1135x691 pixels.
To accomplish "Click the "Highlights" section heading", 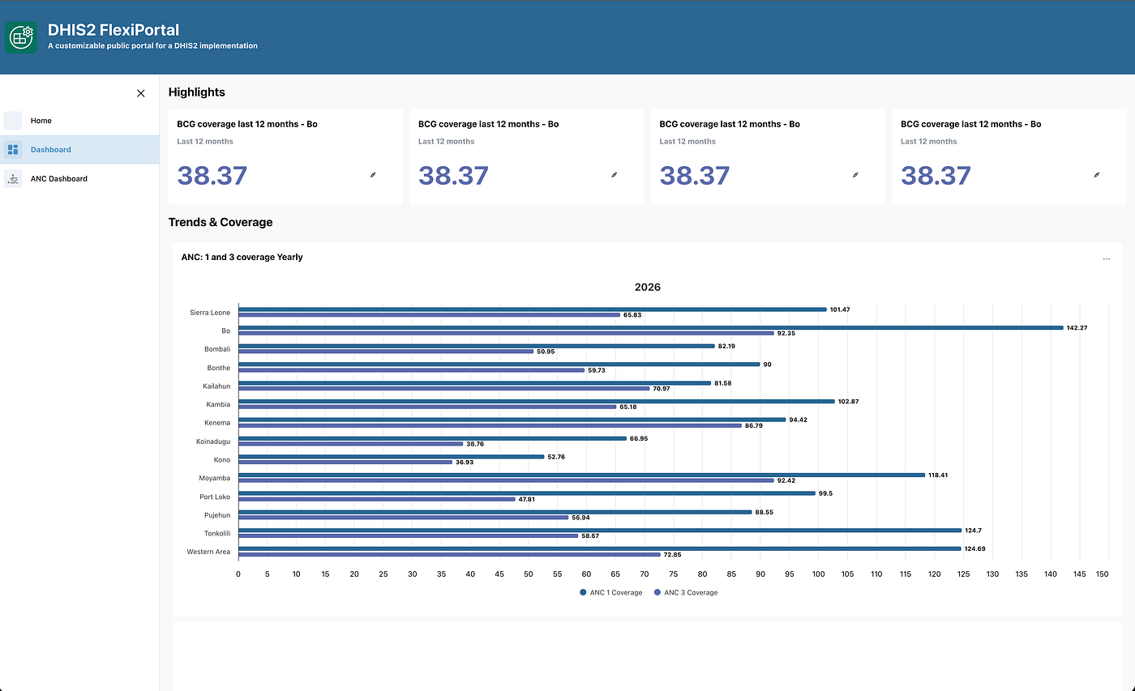I will click(197, 92).
